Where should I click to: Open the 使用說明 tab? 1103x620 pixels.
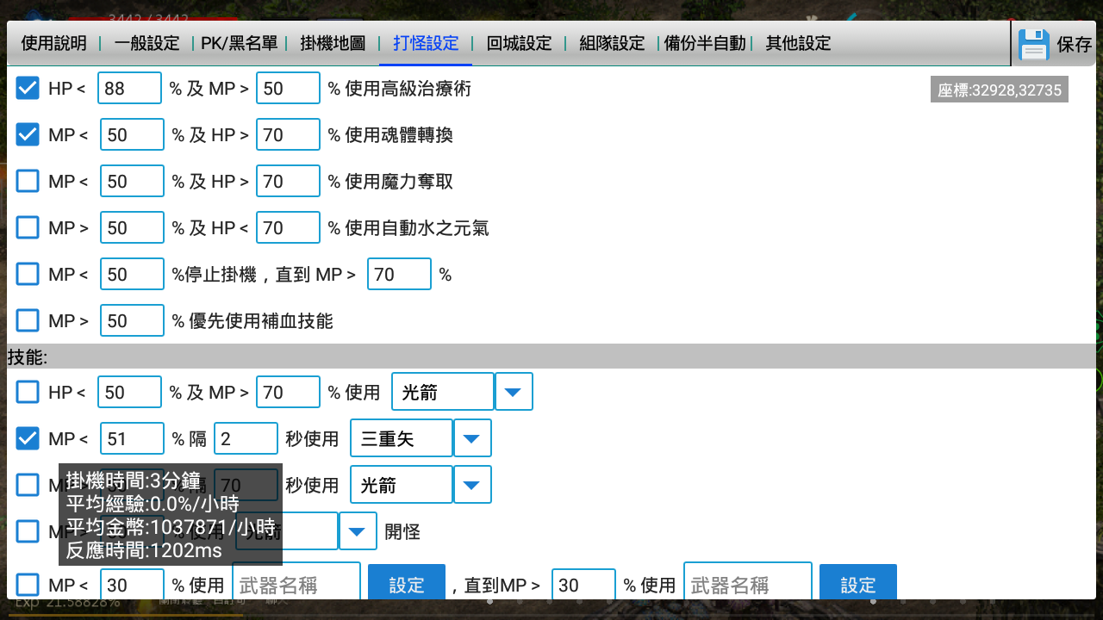click(x=53, y=43)
